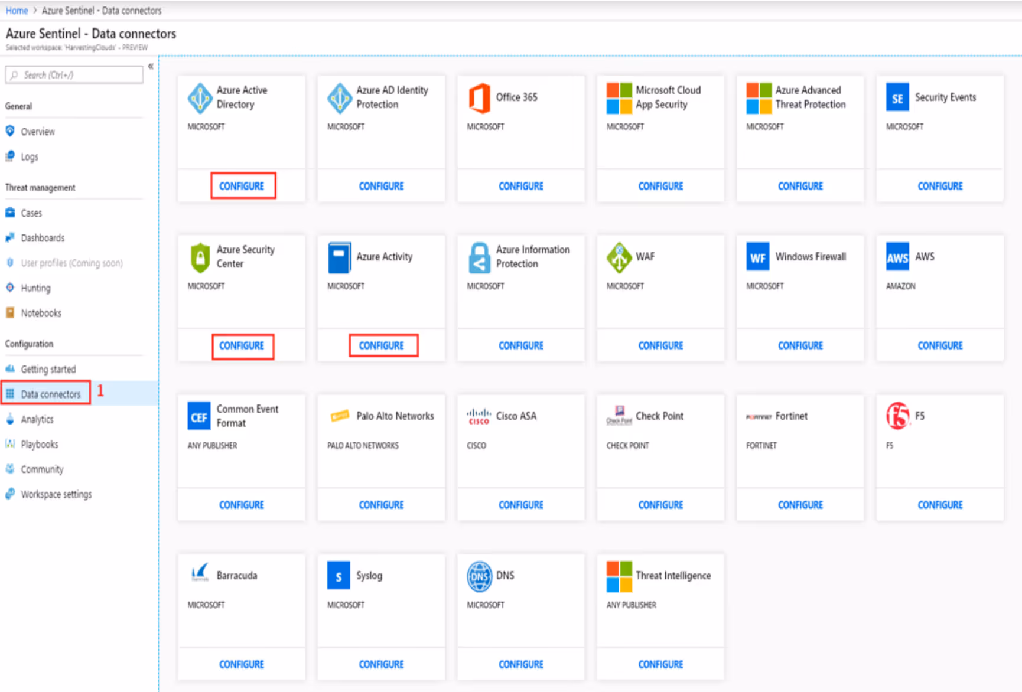Click the Azure Advanced Threat Protection icon
Viewport: 1022px width, 692px height.
(759, 98)
